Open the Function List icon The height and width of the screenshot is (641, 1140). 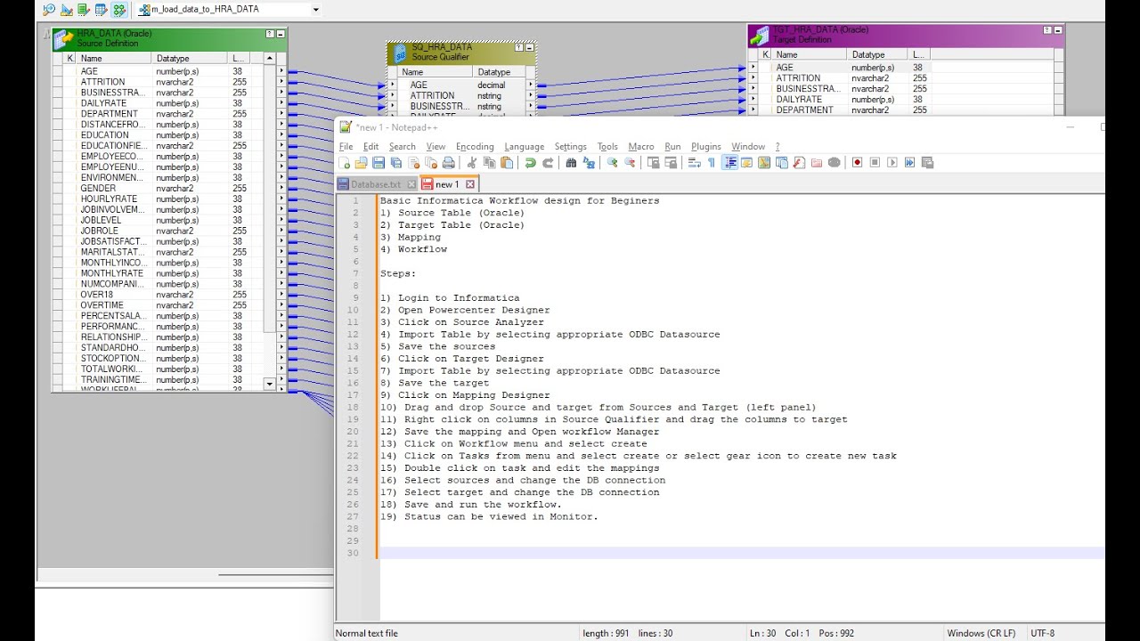[x=798, y=163]
